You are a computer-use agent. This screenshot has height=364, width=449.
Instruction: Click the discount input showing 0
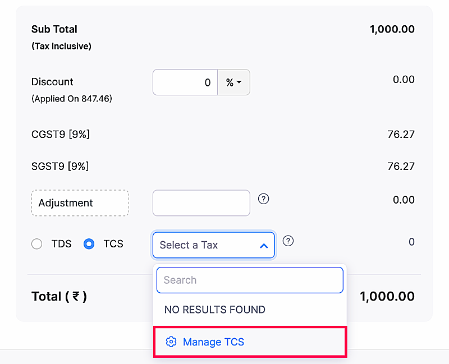pyautogui.click(x=185, y=82)
